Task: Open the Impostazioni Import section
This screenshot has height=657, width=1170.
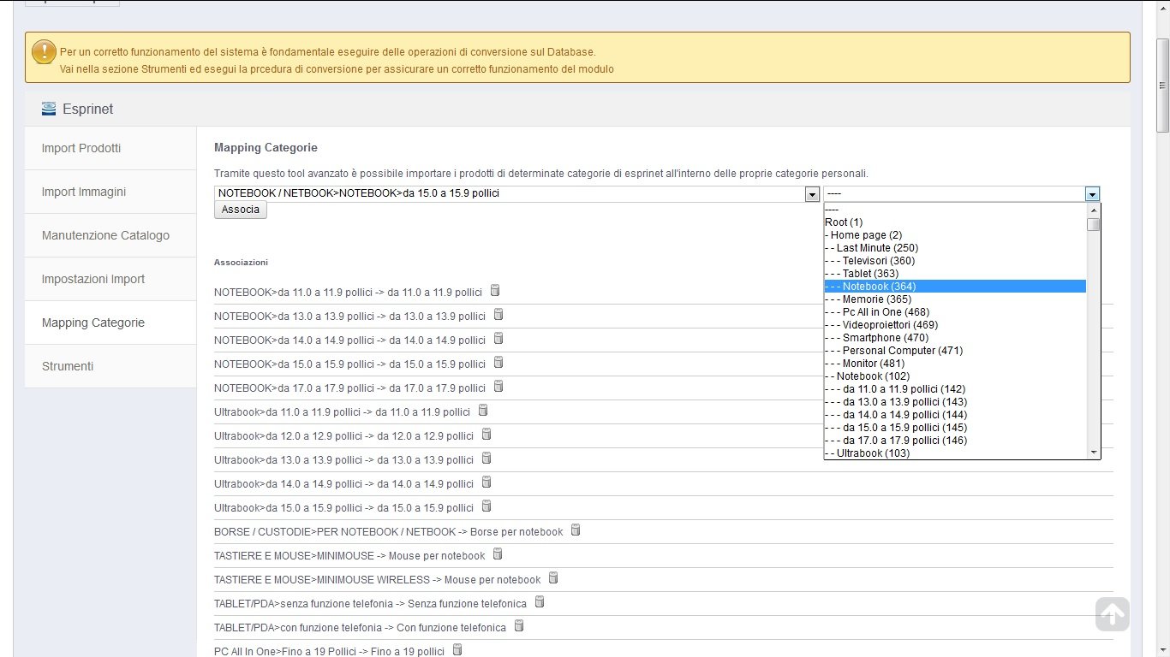Action: pos(110,279)
